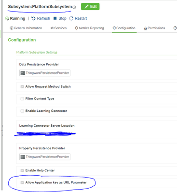Click the Platform Subsystem Settings section header
177x192 pixels.
click(x=37, y=52)
